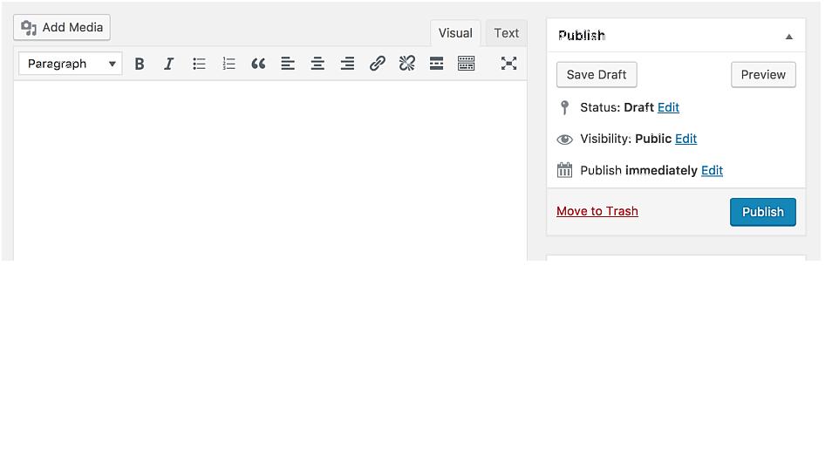
Task: Collapse the Publish panel
Action: click(788, 37)
